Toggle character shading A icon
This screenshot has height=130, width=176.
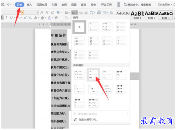click(56, 18)
